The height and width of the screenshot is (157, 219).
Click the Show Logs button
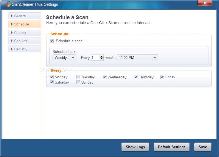tap(135, 147)
